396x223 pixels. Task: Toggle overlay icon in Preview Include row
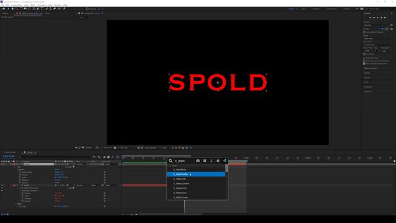pyautogui.click(x=387, y=29)
